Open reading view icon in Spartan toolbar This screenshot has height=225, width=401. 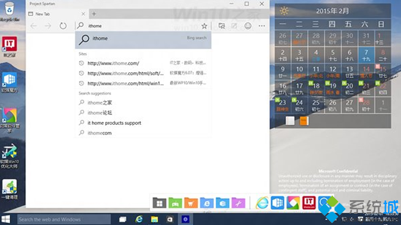point(222,26)
